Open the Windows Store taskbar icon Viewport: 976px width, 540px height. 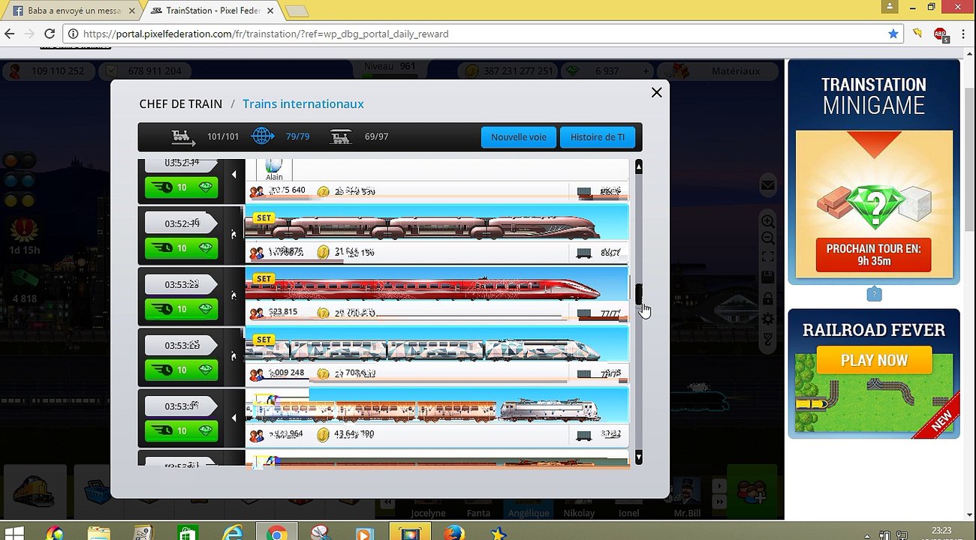pyautogui.click(x=188, y=534)
